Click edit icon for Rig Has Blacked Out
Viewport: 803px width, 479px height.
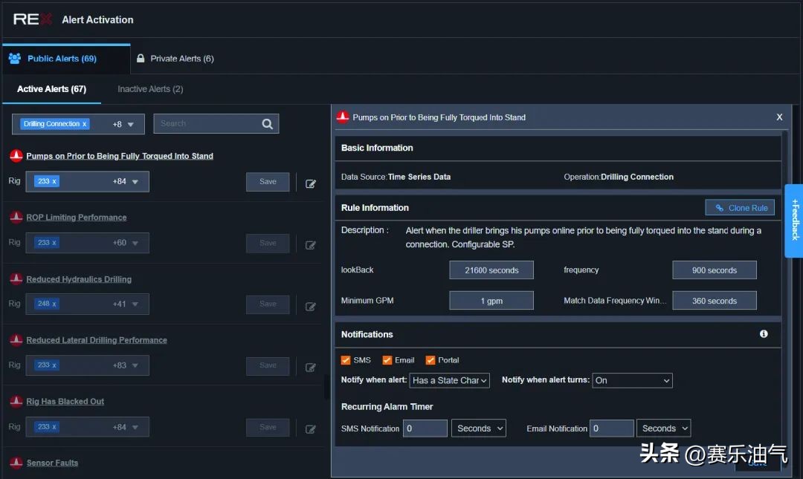coord(311,429)
